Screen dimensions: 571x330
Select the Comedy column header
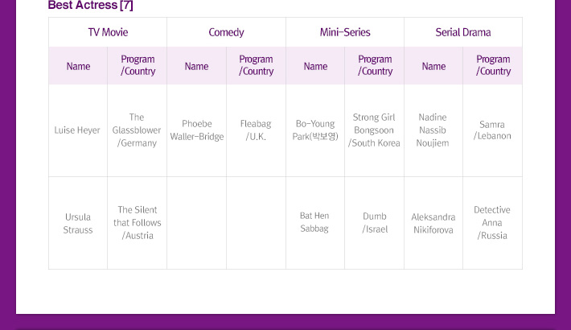point(226,33)
